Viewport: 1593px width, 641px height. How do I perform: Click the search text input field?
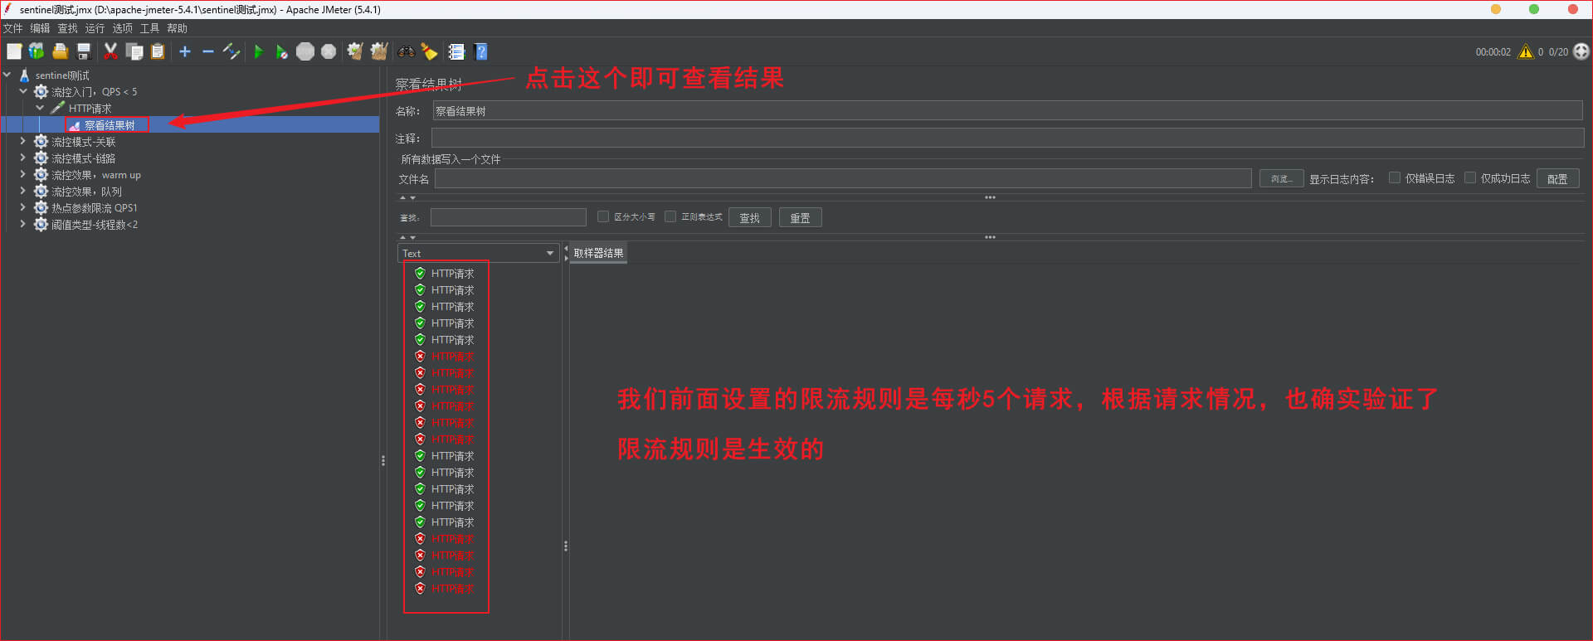click(x=509, y=217)
